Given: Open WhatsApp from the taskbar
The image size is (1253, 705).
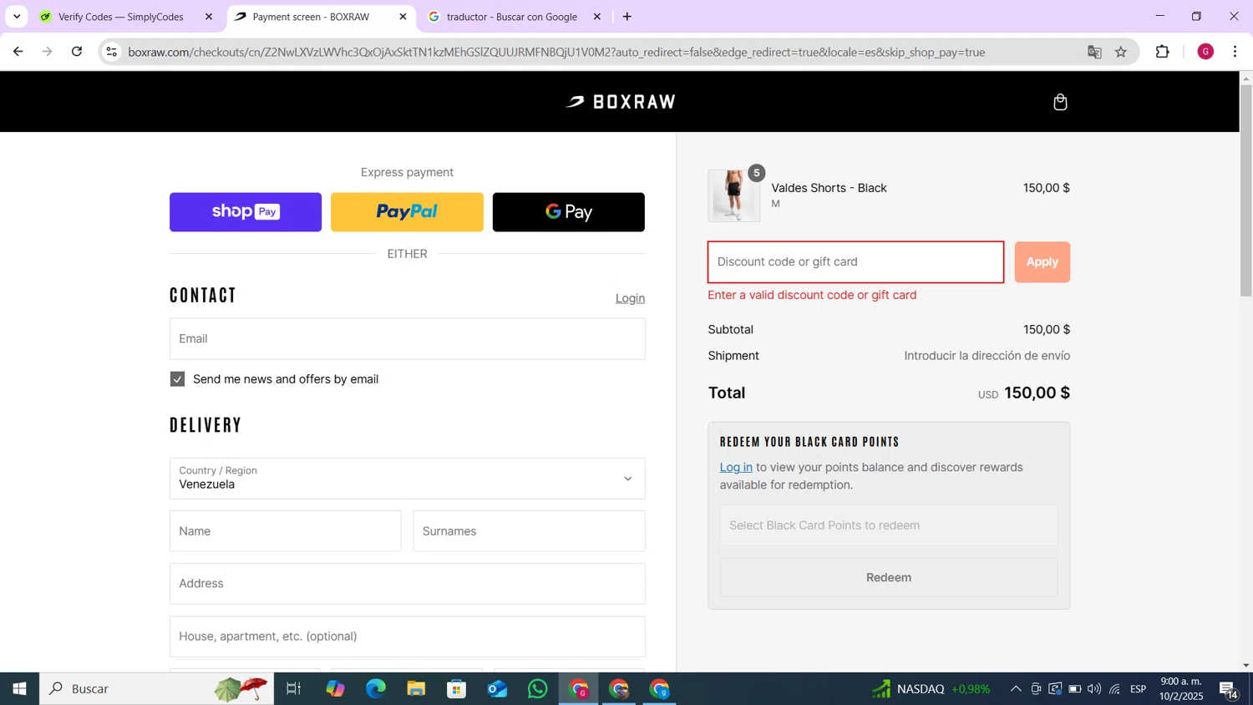Looking at the screenshot, I should (538, 689).
